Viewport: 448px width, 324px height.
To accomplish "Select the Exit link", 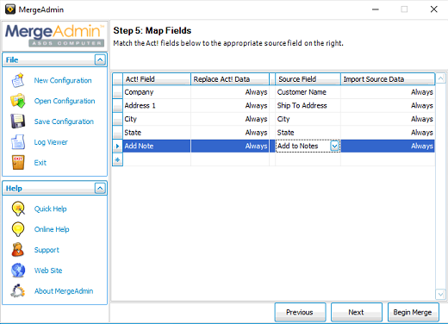I will point(40,163).
